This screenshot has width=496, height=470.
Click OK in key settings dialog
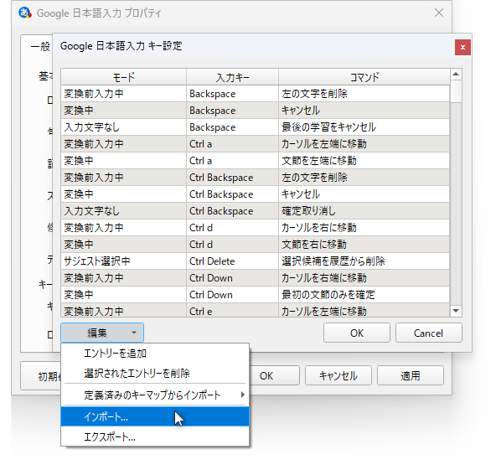pos(357,333)
